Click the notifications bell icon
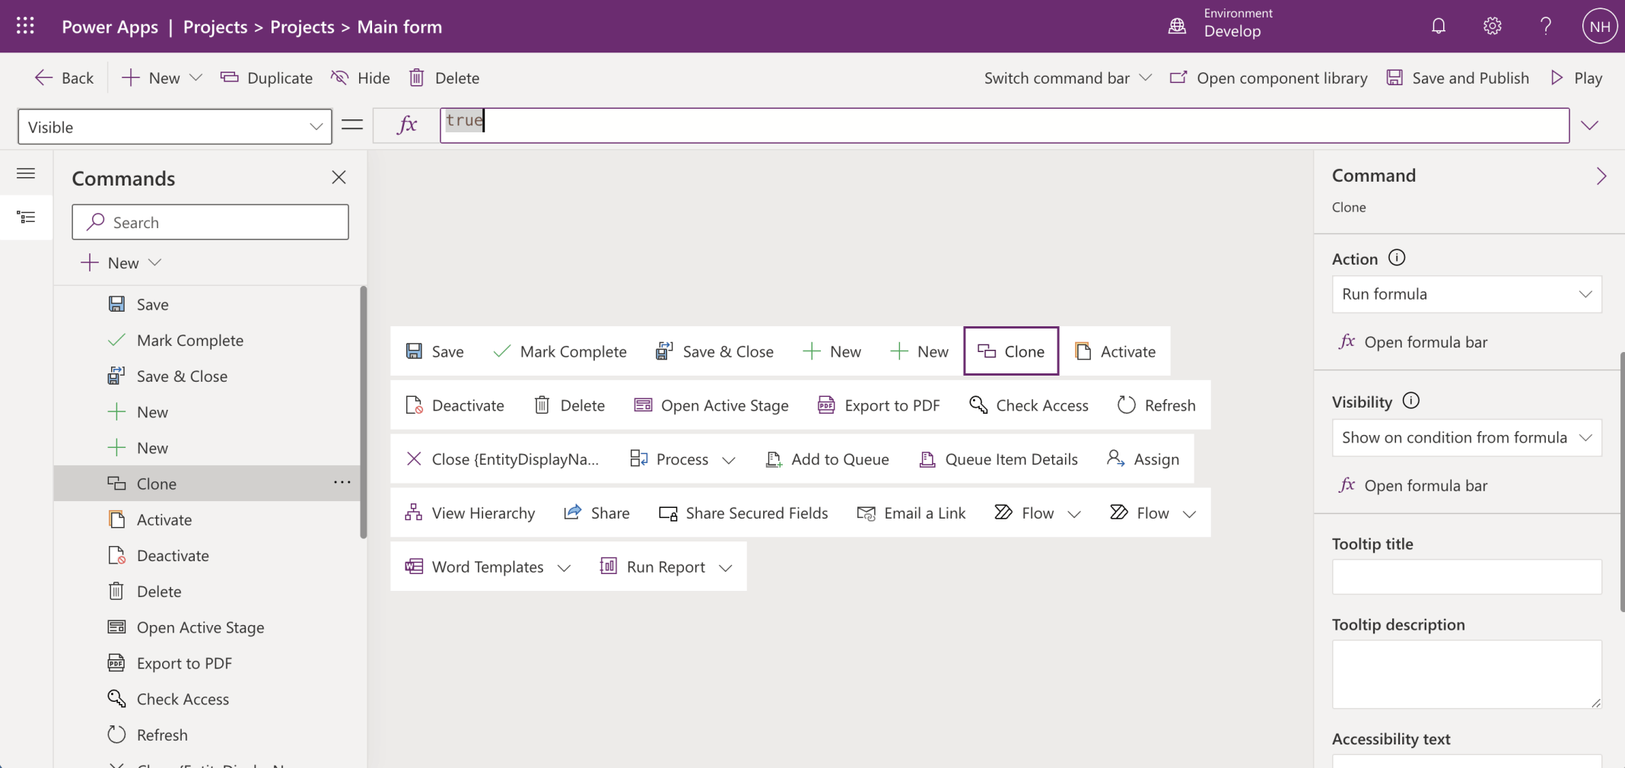Viewport: 1625px width, 768px height. [1438, 27]
